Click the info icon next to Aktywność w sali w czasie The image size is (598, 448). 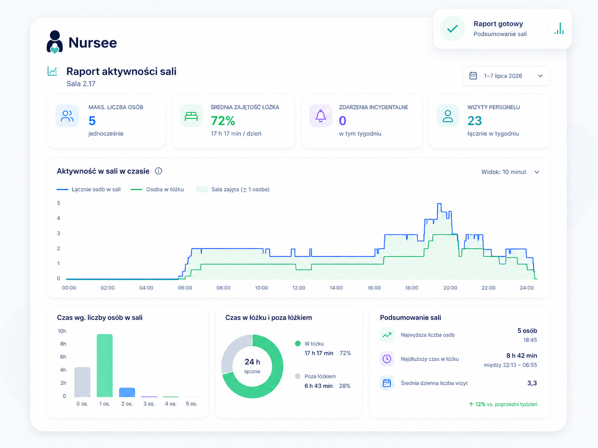pos(159,171)
